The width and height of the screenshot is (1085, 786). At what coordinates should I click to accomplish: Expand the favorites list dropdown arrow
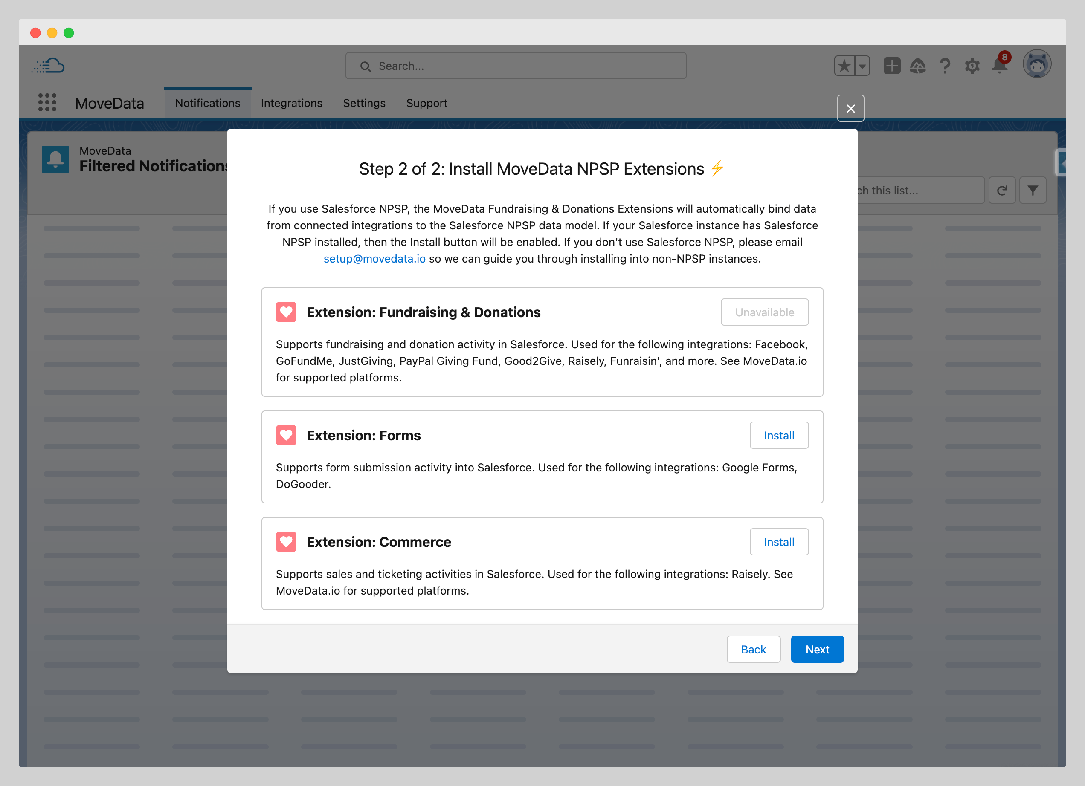[x=862, y=66]
